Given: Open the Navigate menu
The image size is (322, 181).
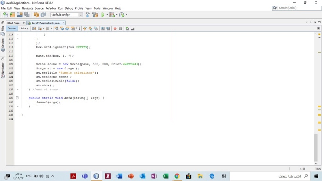Looking at the screenshot, I should click(28, 8).
